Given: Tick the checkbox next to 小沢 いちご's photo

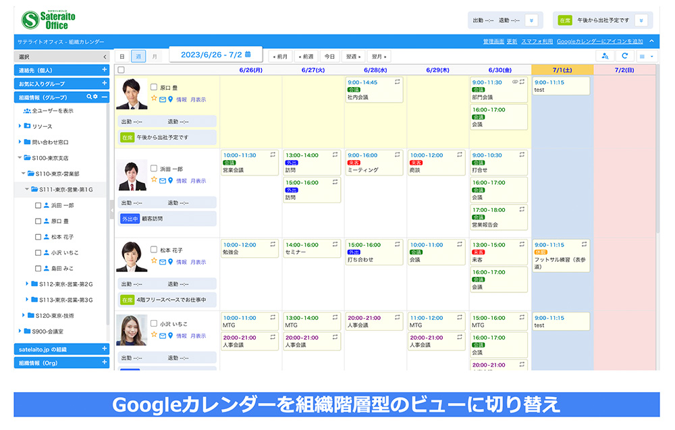Looking at the screenshot, I should (154, 323).
